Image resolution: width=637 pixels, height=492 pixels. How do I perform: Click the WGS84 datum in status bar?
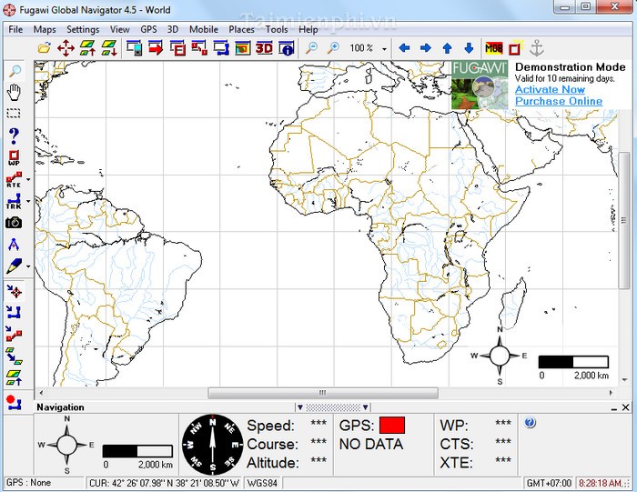[x=262, y=483]
